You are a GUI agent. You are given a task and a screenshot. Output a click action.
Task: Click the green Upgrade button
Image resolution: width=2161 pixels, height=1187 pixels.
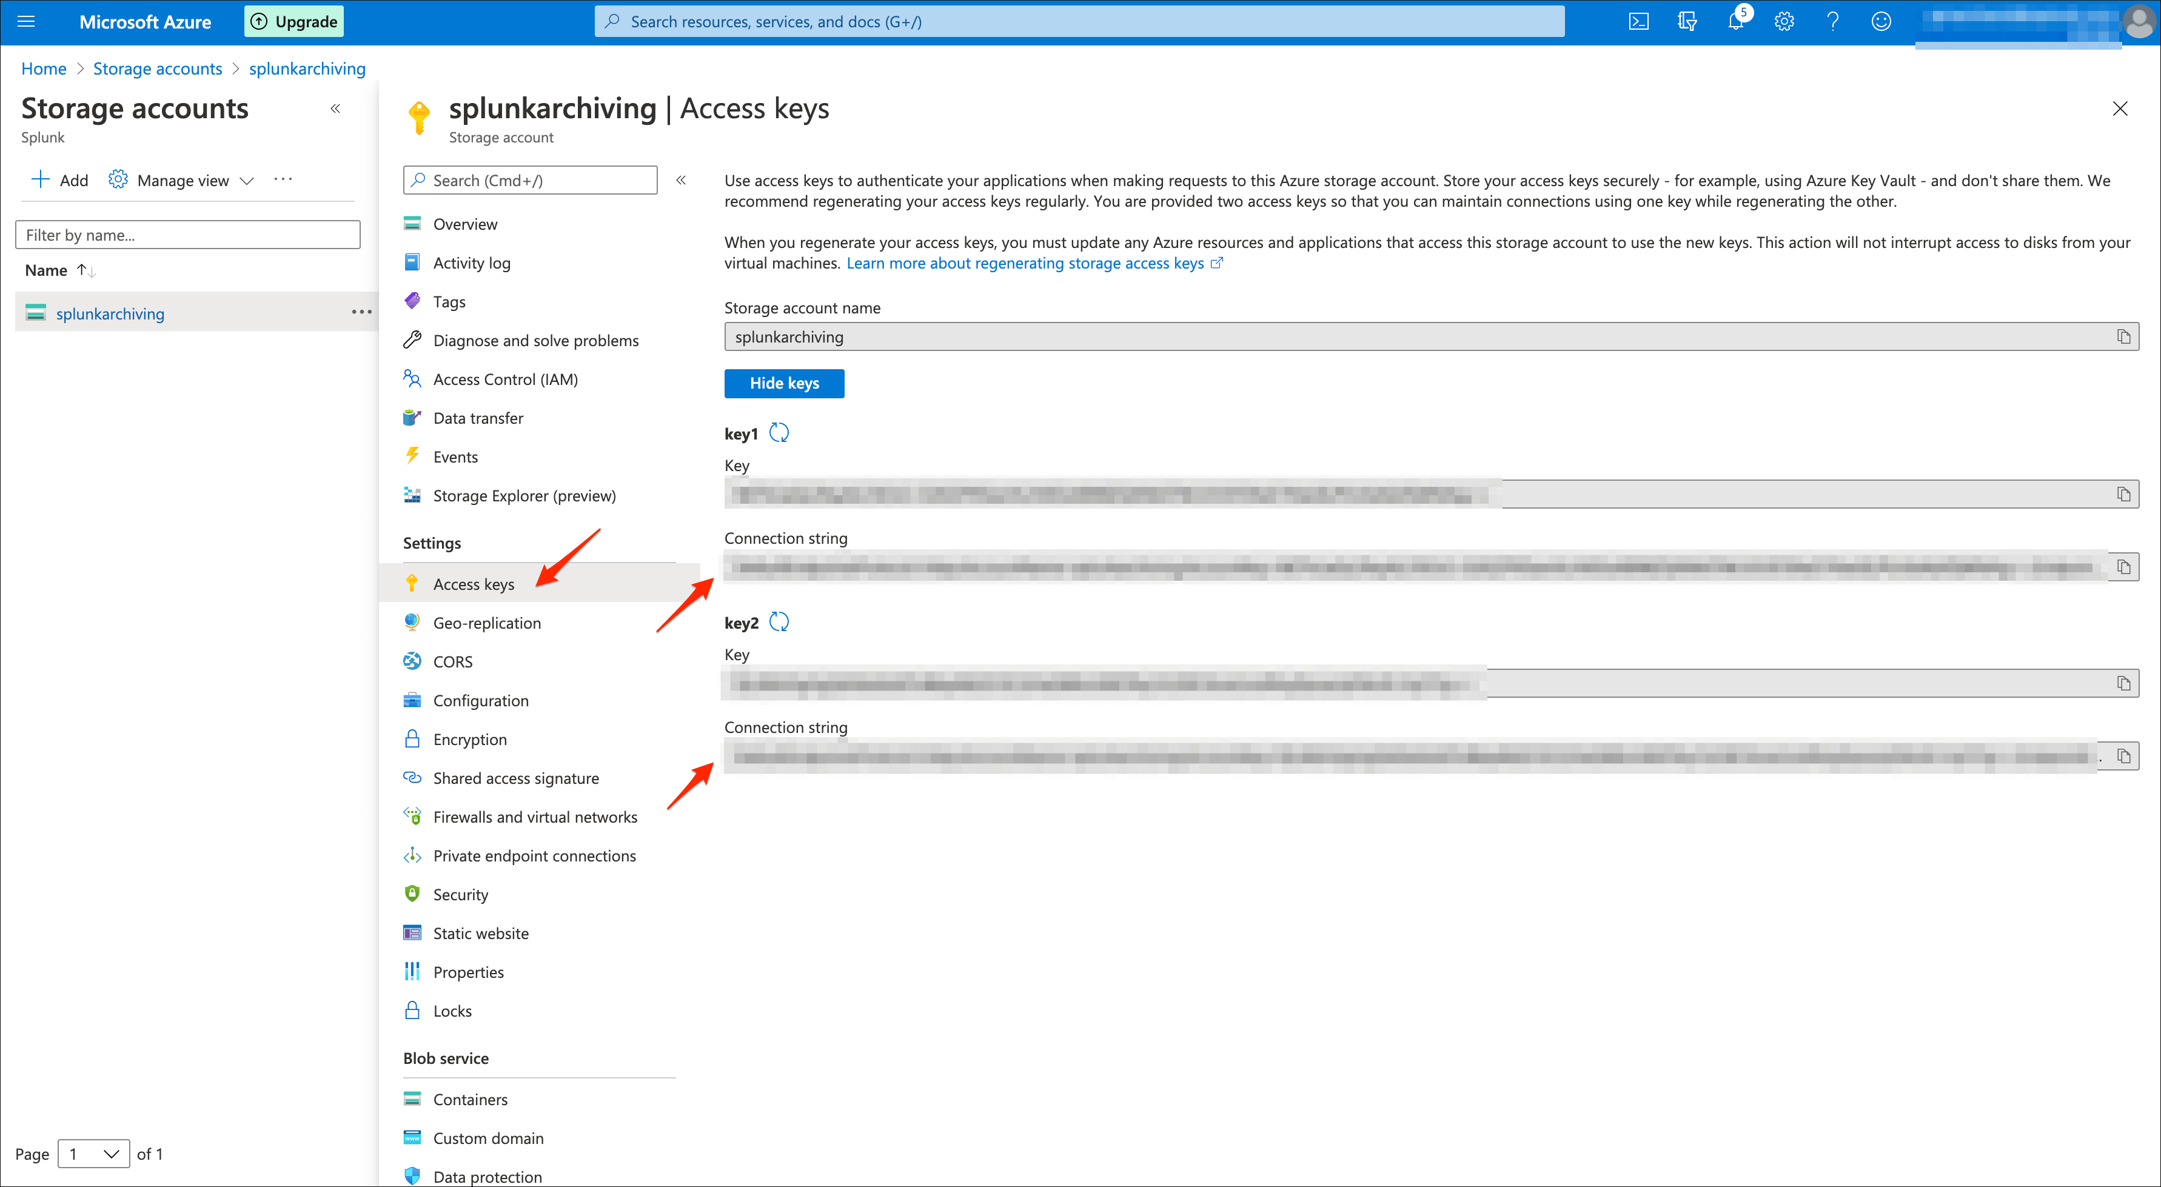click(x=293, y=22)
